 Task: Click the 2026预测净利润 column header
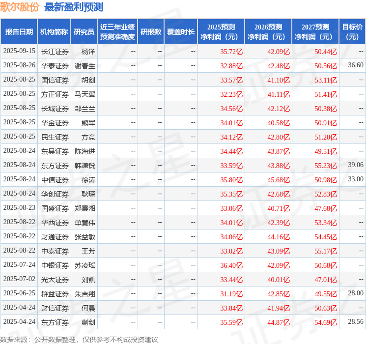tap(268, 31)
